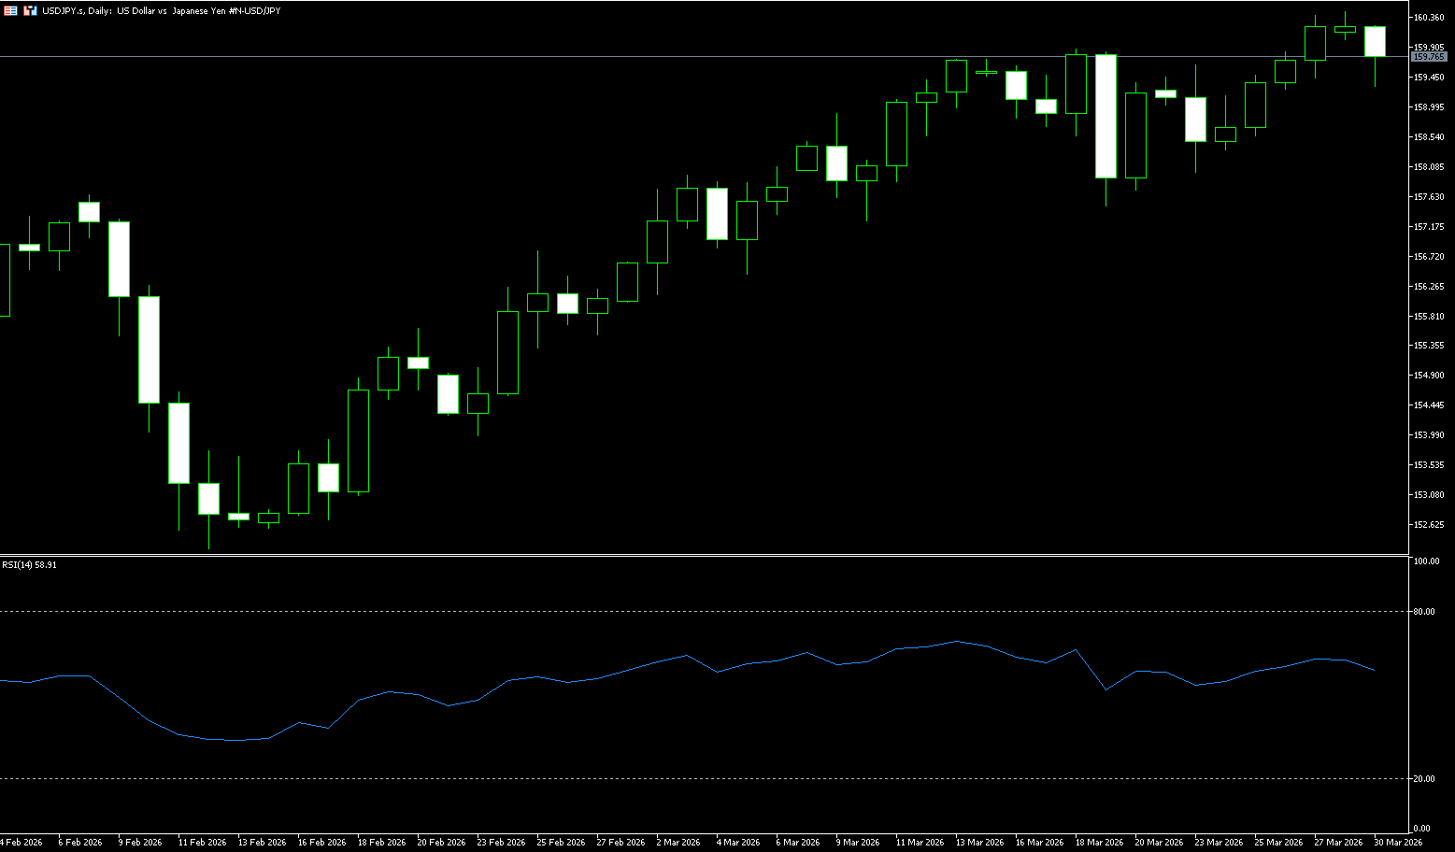This screenshot has width=1455, height=852.
Task: Click the RSI 80.00 level label
Action: (1425, 612)
